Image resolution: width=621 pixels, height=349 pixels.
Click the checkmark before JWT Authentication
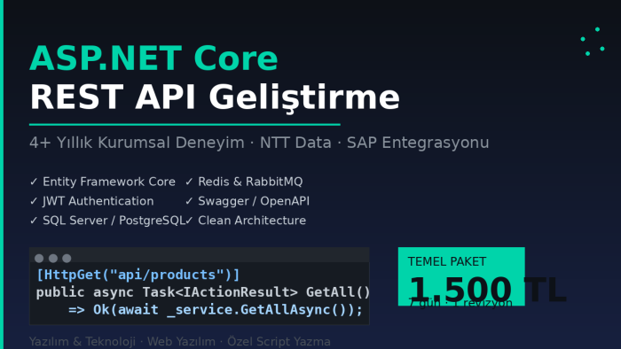point(34,201)
